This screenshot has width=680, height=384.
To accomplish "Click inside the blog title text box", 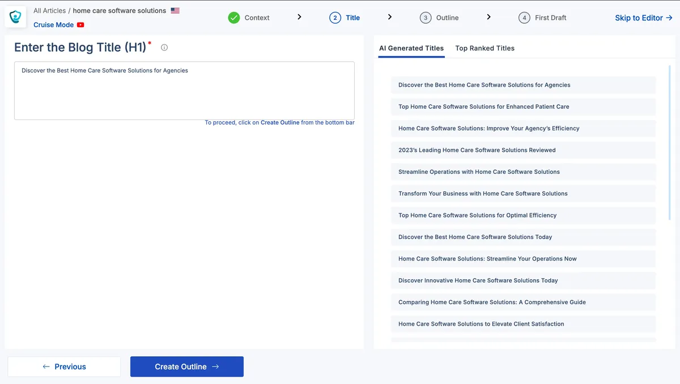I will click(x=184, y=91).
